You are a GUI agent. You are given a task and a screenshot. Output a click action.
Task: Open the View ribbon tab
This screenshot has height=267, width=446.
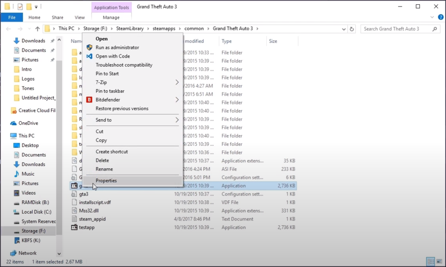(x=79, y=18)
